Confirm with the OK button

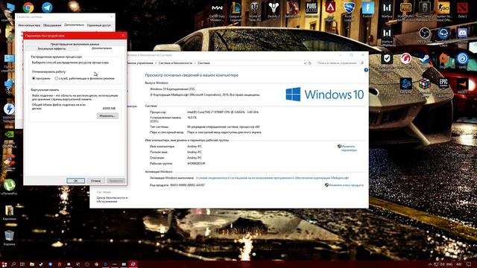pos(75,180)
